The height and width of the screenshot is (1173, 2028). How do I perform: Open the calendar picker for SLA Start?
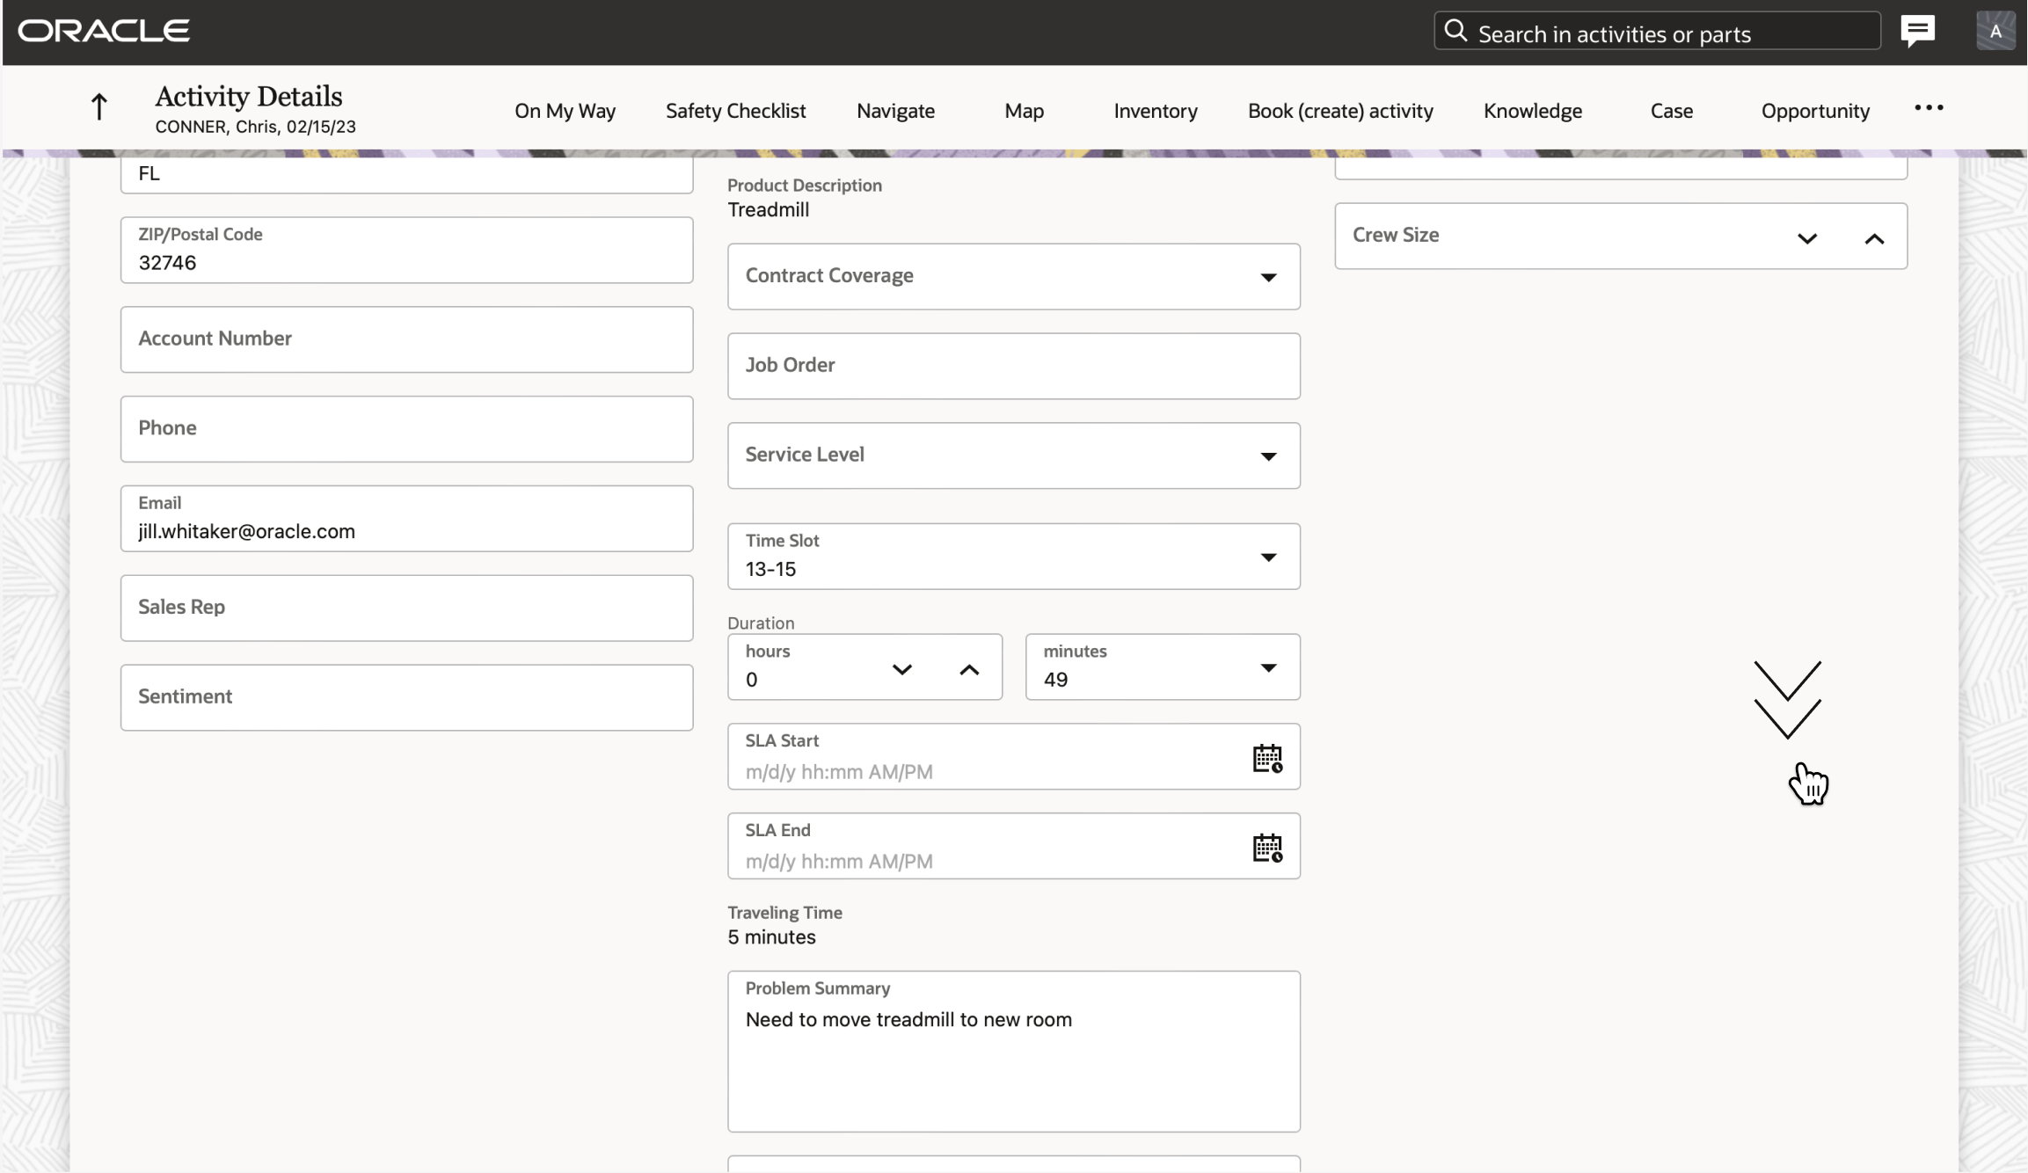(1267, 756)
